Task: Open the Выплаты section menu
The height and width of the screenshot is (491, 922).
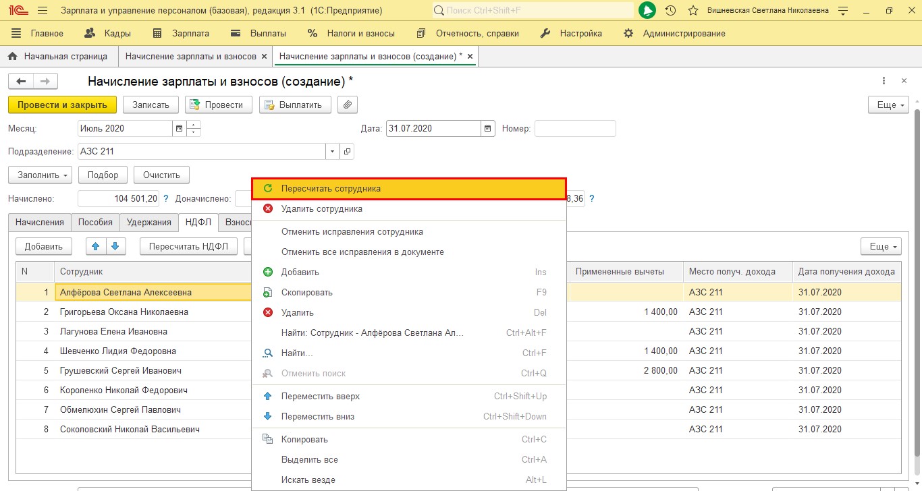Action: click(x=259, y=33)
